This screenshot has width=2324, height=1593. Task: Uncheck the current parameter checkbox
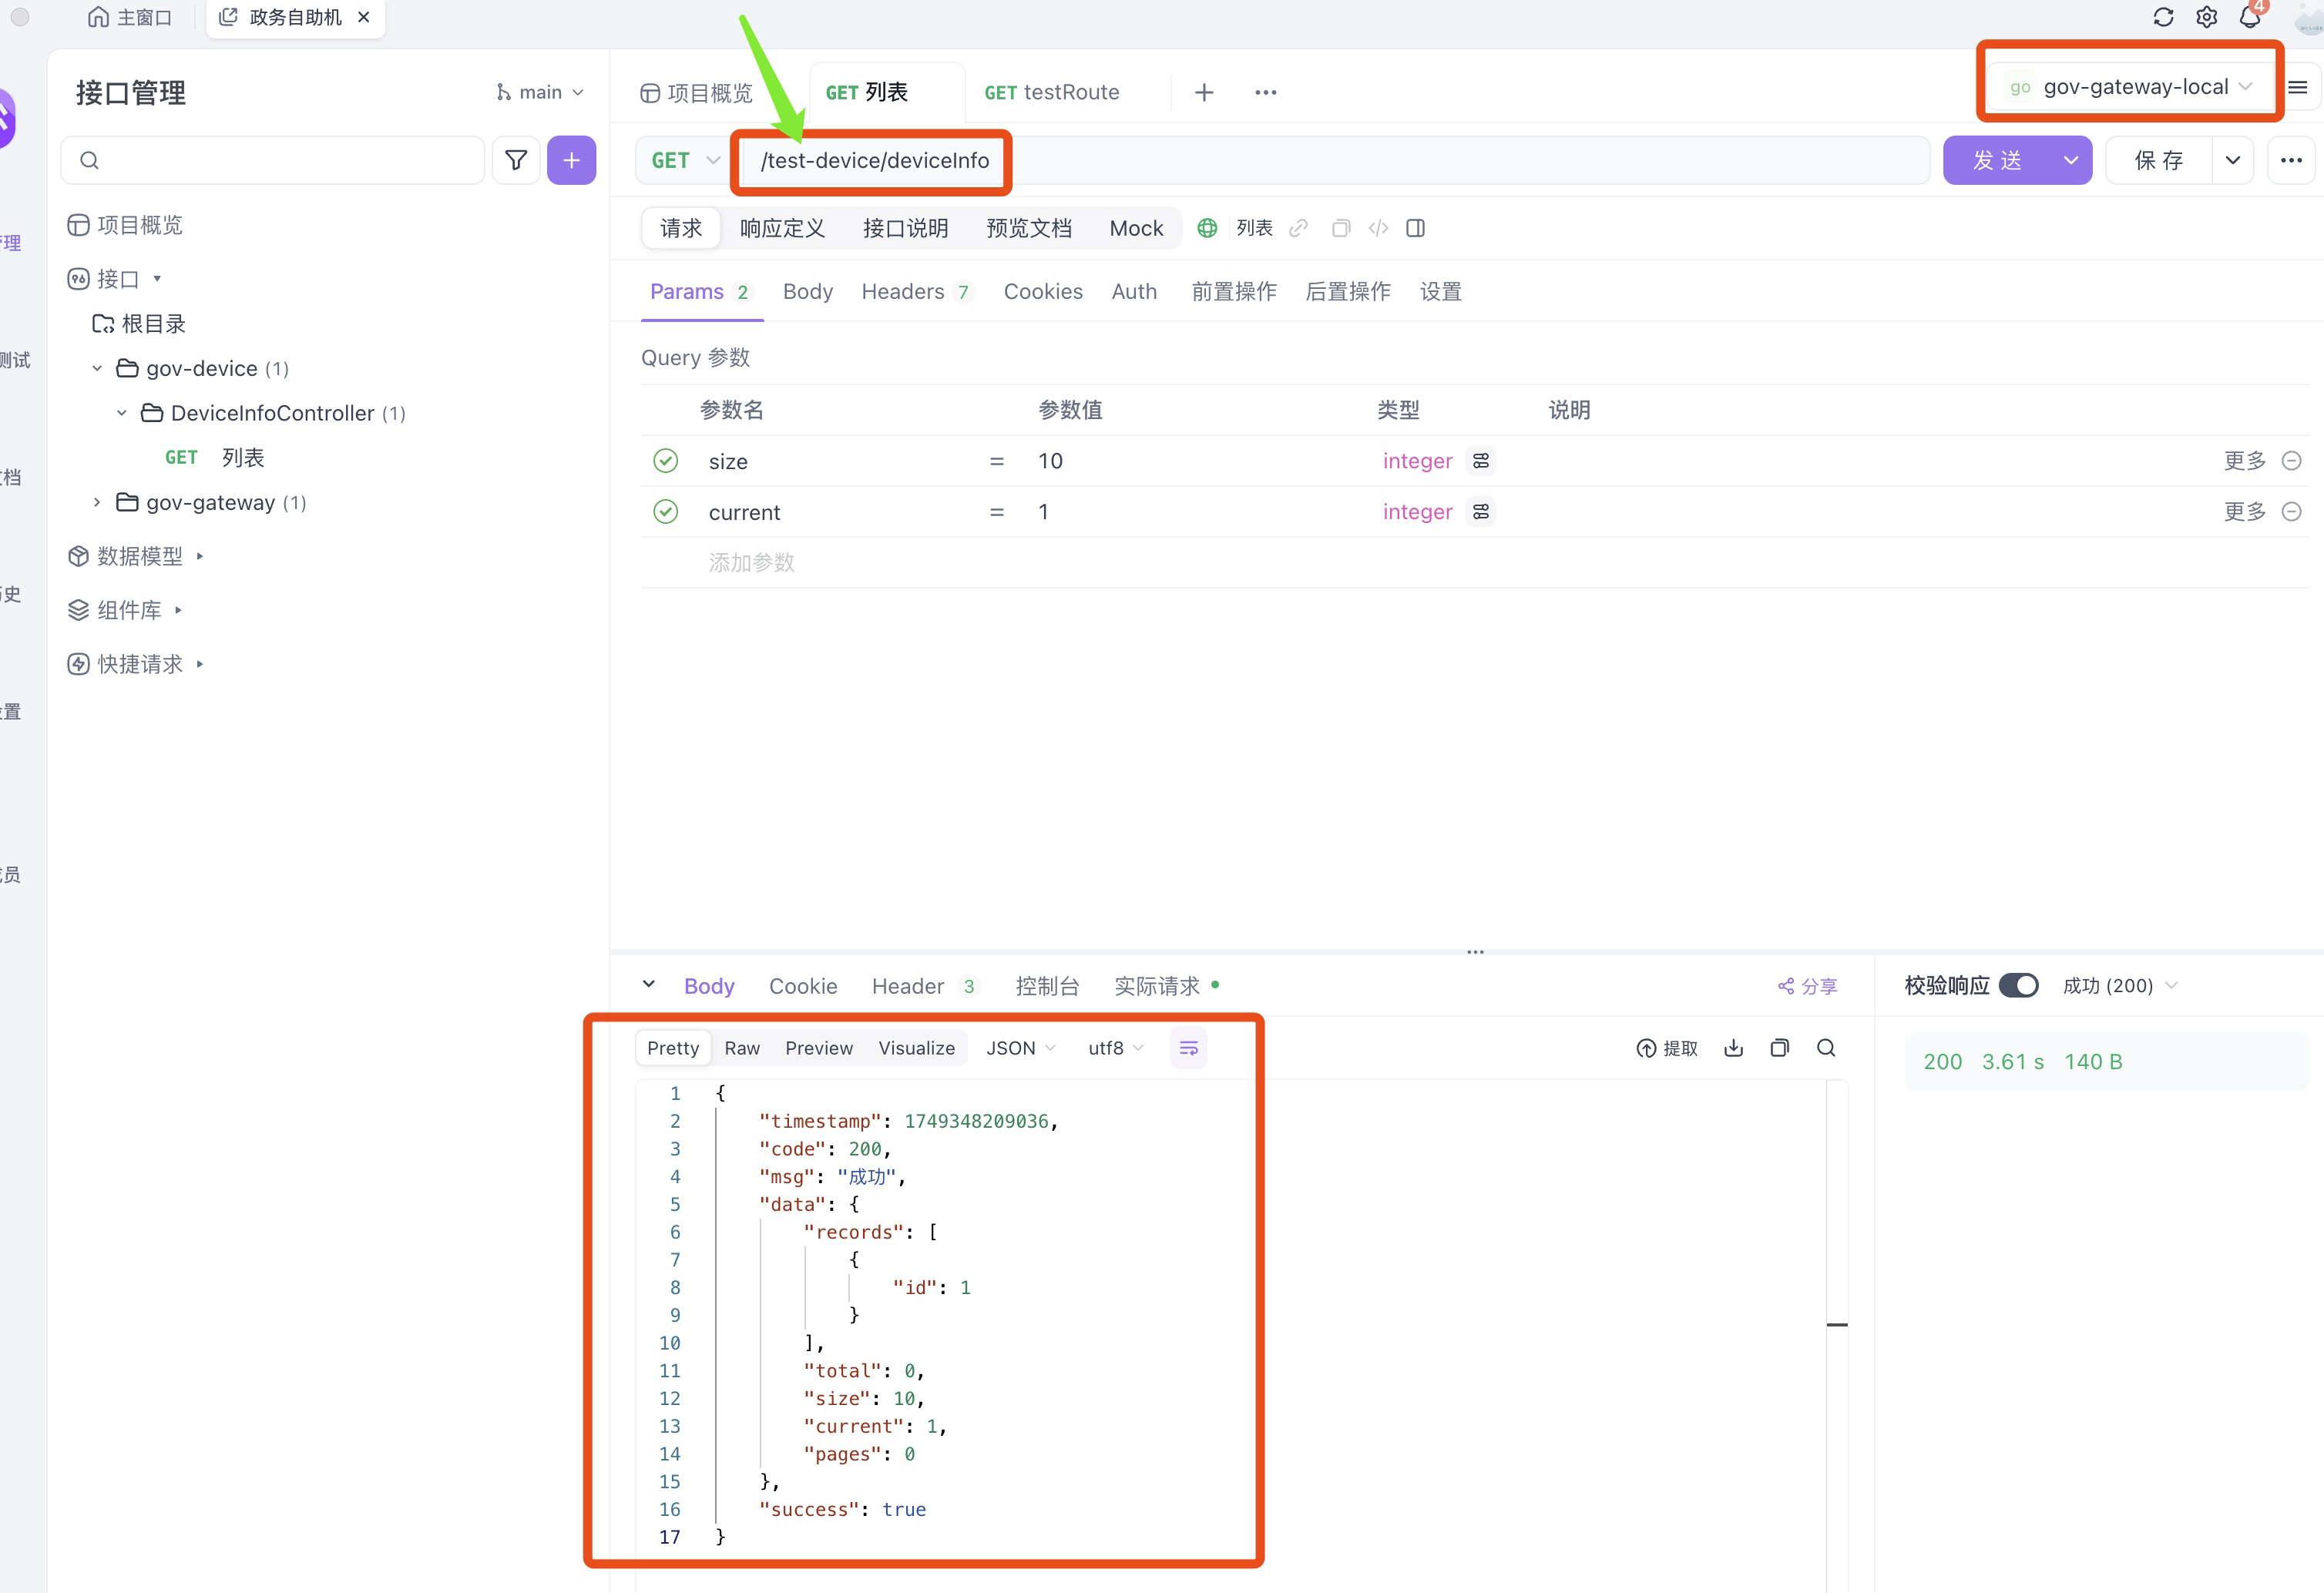(665, 511)
